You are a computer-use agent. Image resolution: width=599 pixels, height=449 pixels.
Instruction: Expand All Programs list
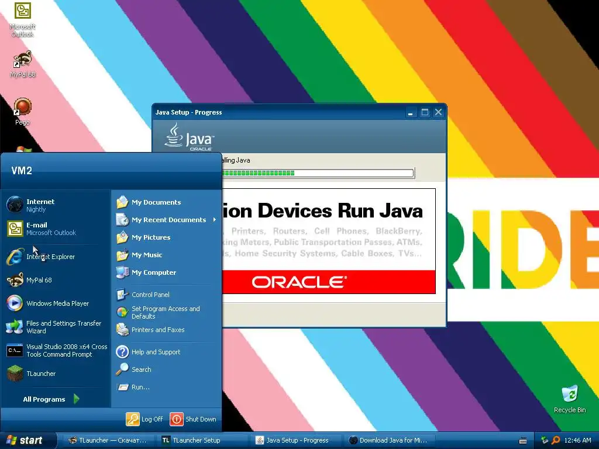click(51, 399)
